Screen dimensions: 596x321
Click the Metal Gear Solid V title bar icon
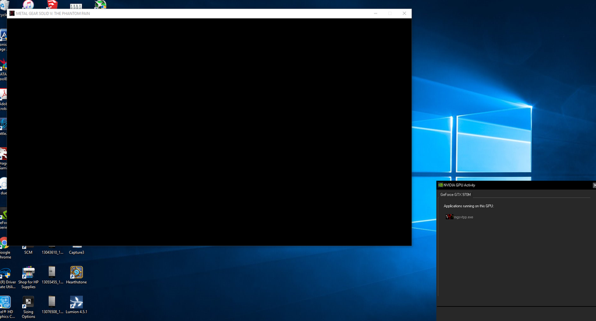12,13
